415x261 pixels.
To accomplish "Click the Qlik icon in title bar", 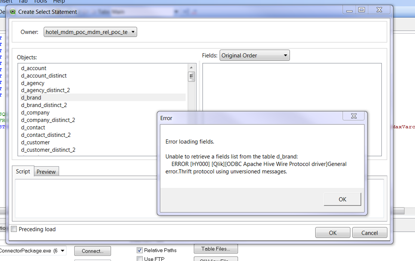I will click(x=13, y=12).
